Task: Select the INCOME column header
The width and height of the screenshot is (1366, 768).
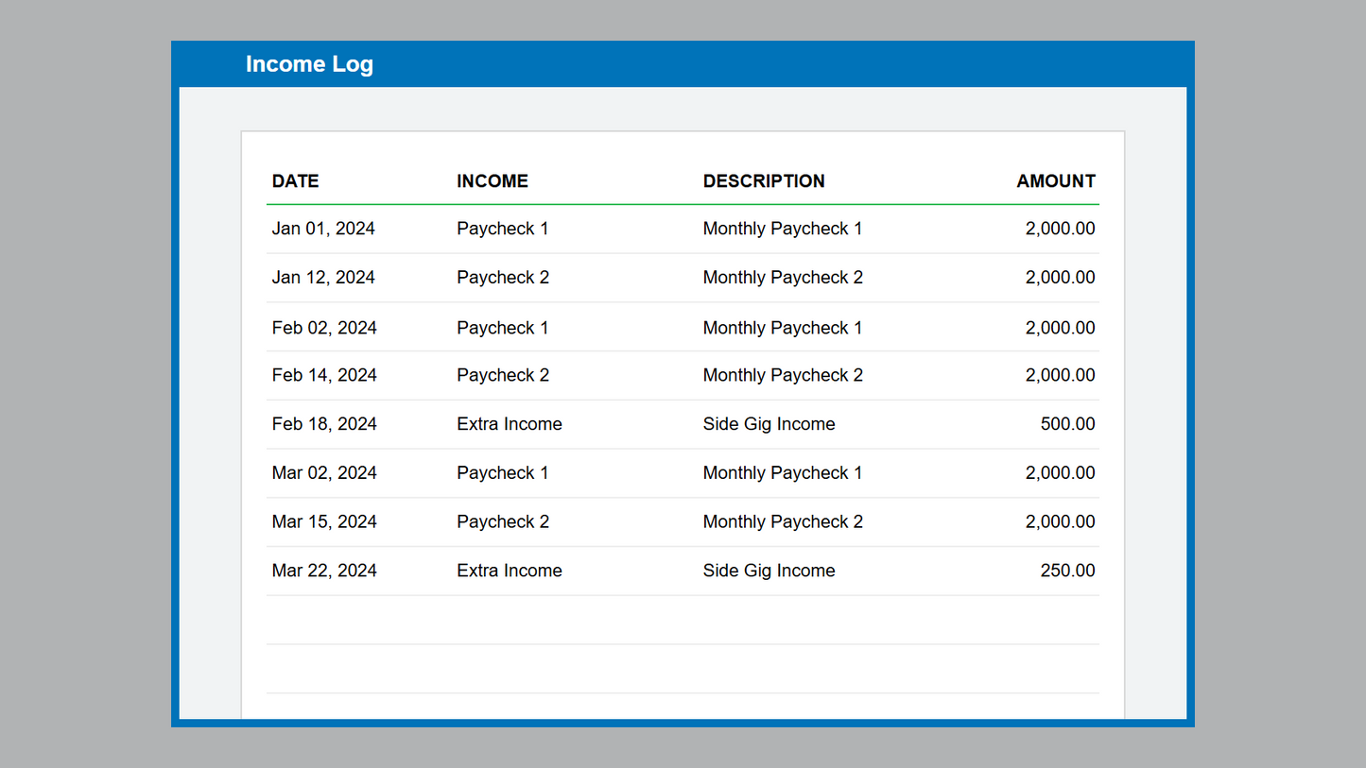Action: pos(493,181)
